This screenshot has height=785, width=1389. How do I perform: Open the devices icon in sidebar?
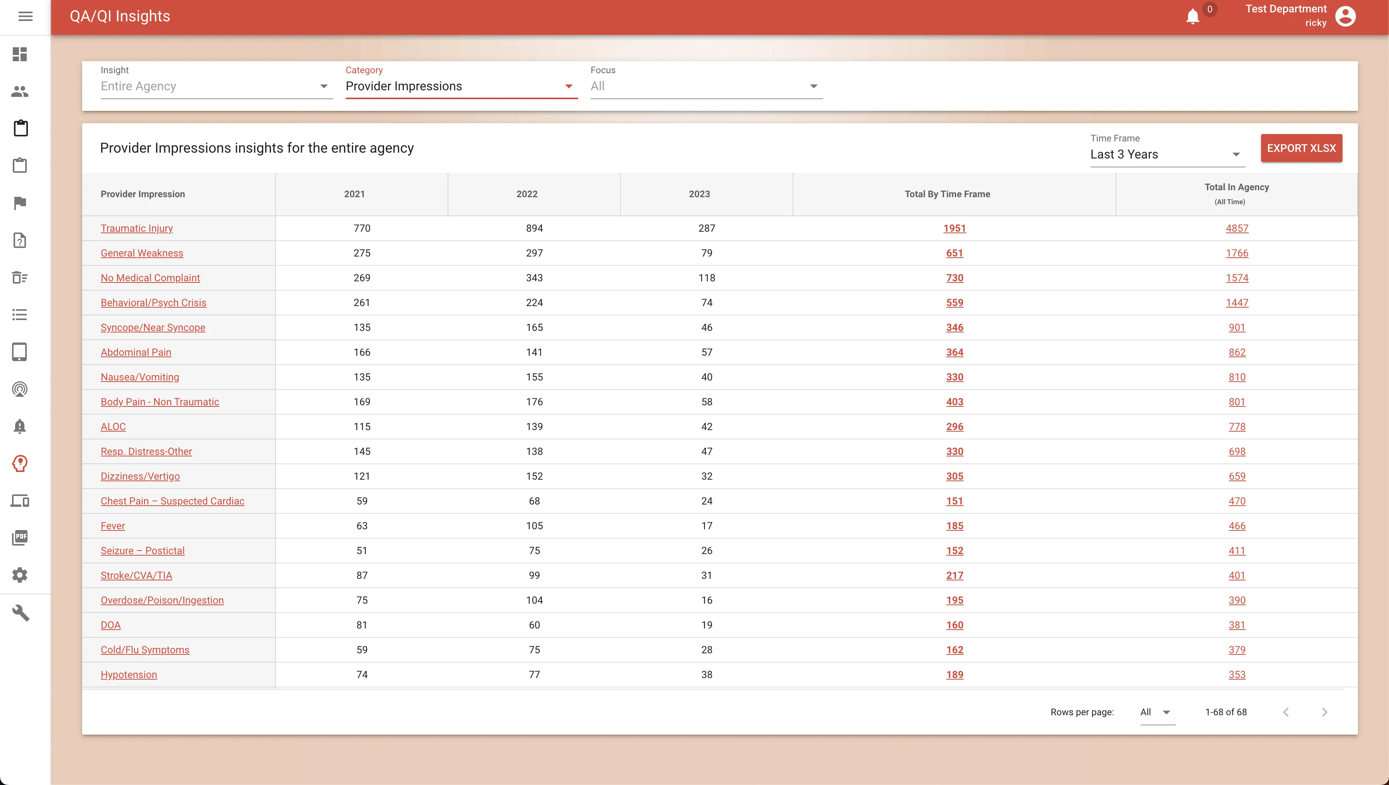(x=20, y=500)
